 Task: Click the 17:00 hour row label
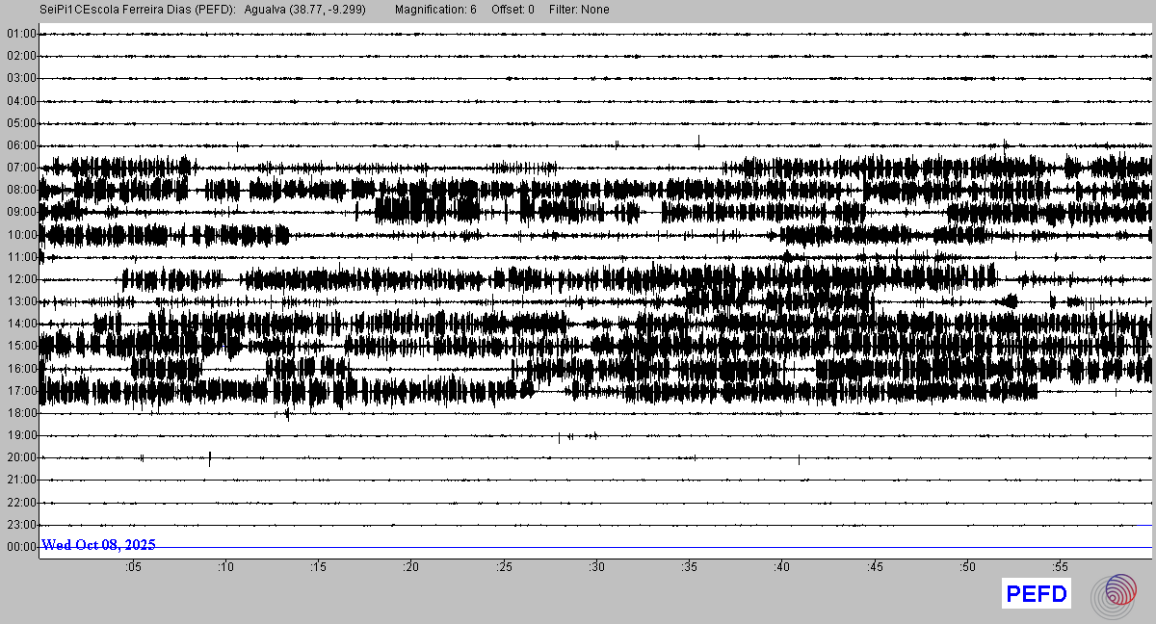click(21, 391)
